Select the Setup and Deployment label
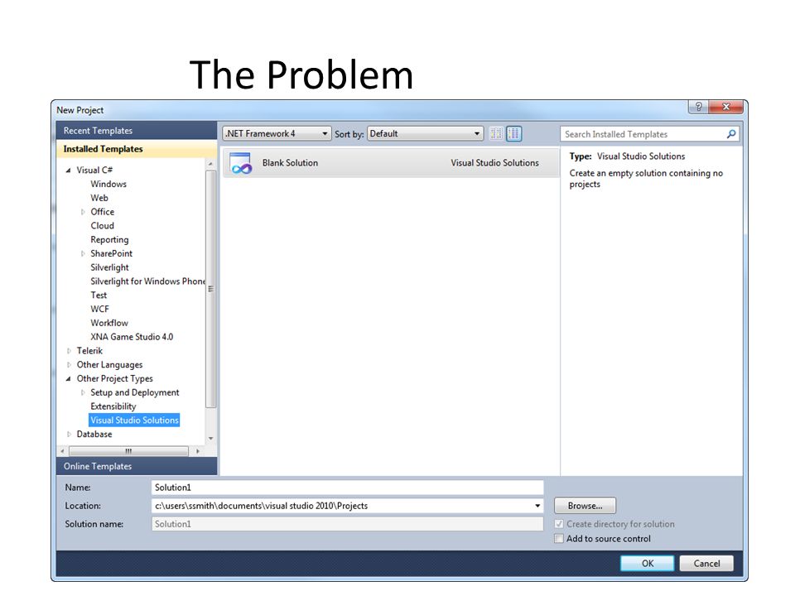 coord(135,392)
